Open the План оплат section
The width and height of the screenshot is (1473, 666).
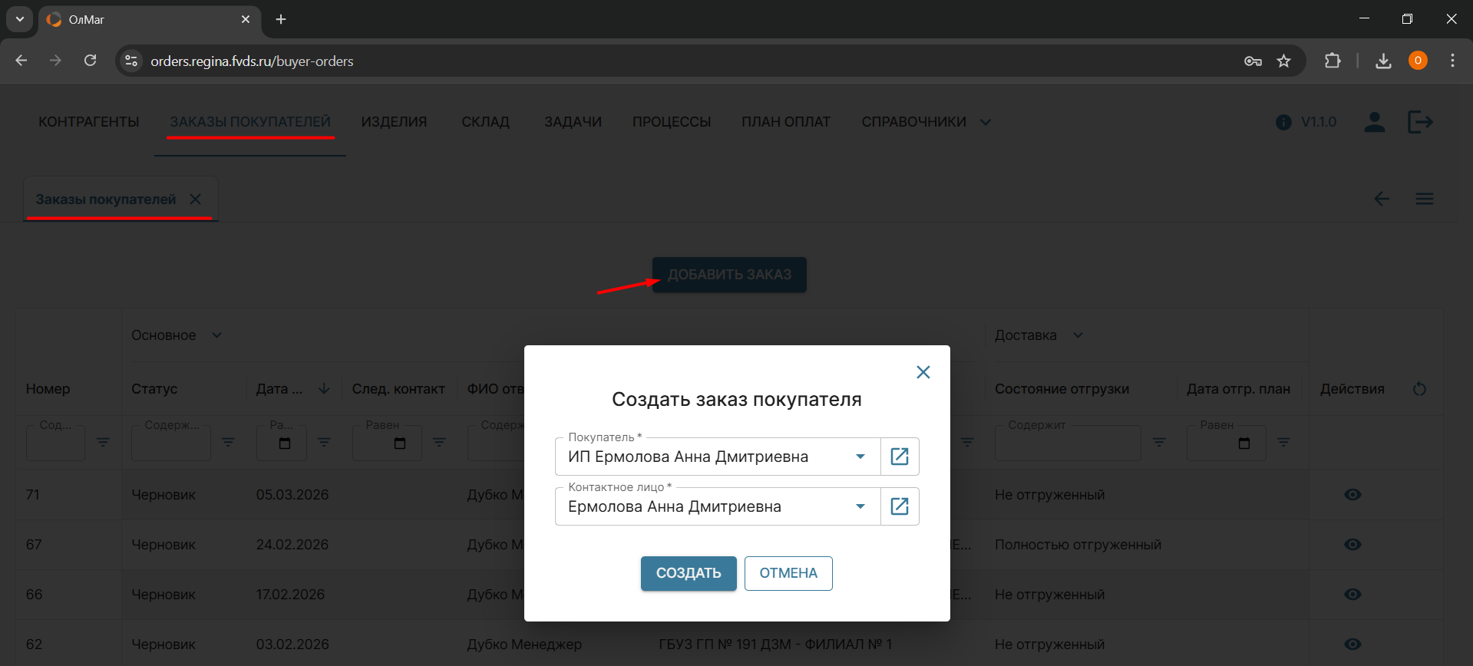[785, 122]
